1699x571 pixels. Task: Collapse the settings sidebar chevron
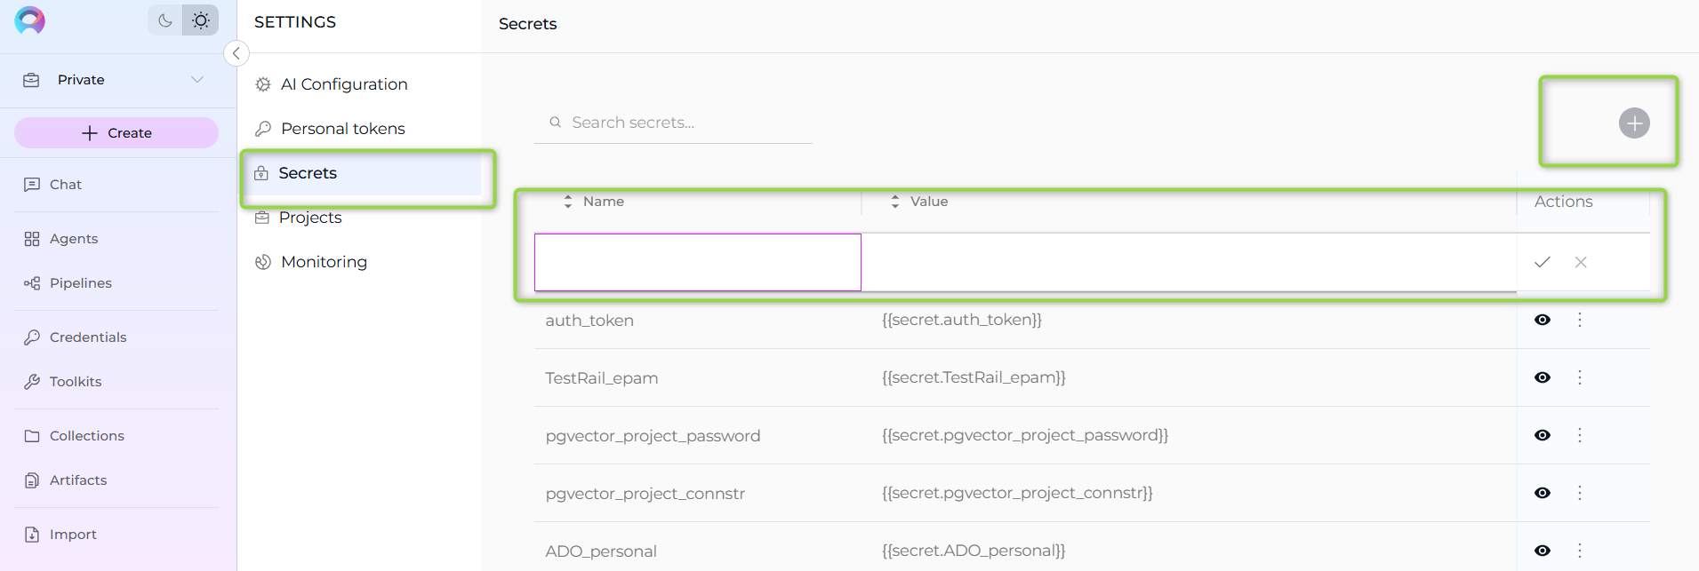(236, 53)
